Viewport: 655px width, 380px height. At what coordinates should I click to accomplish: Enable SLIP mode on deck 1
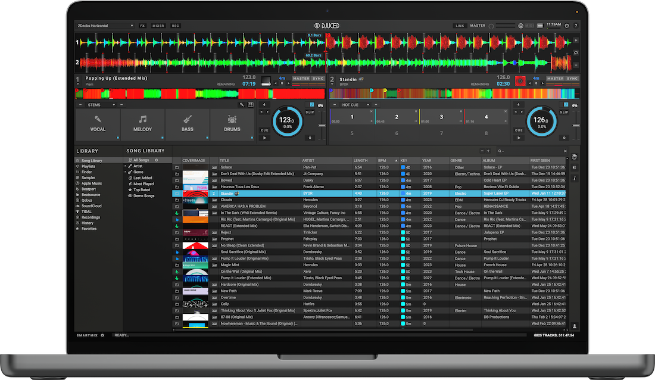tap(310, 112)
